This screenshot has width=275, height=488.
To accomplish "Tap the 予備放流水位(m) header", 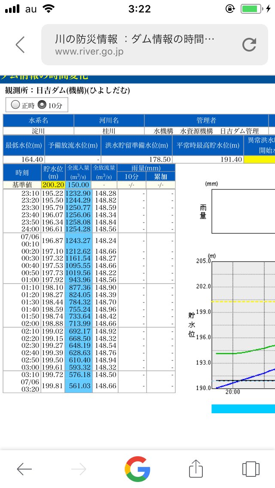I will click(x=73, y=145).
